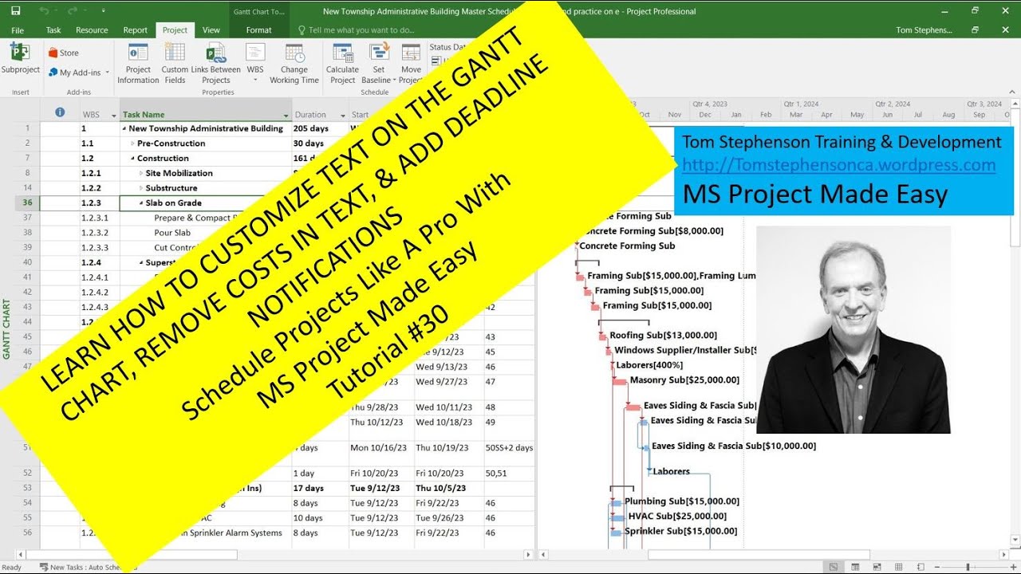Screen dimensions: 1021x574
Task: Click the Roofing Sub bar label
Action: 663,336
